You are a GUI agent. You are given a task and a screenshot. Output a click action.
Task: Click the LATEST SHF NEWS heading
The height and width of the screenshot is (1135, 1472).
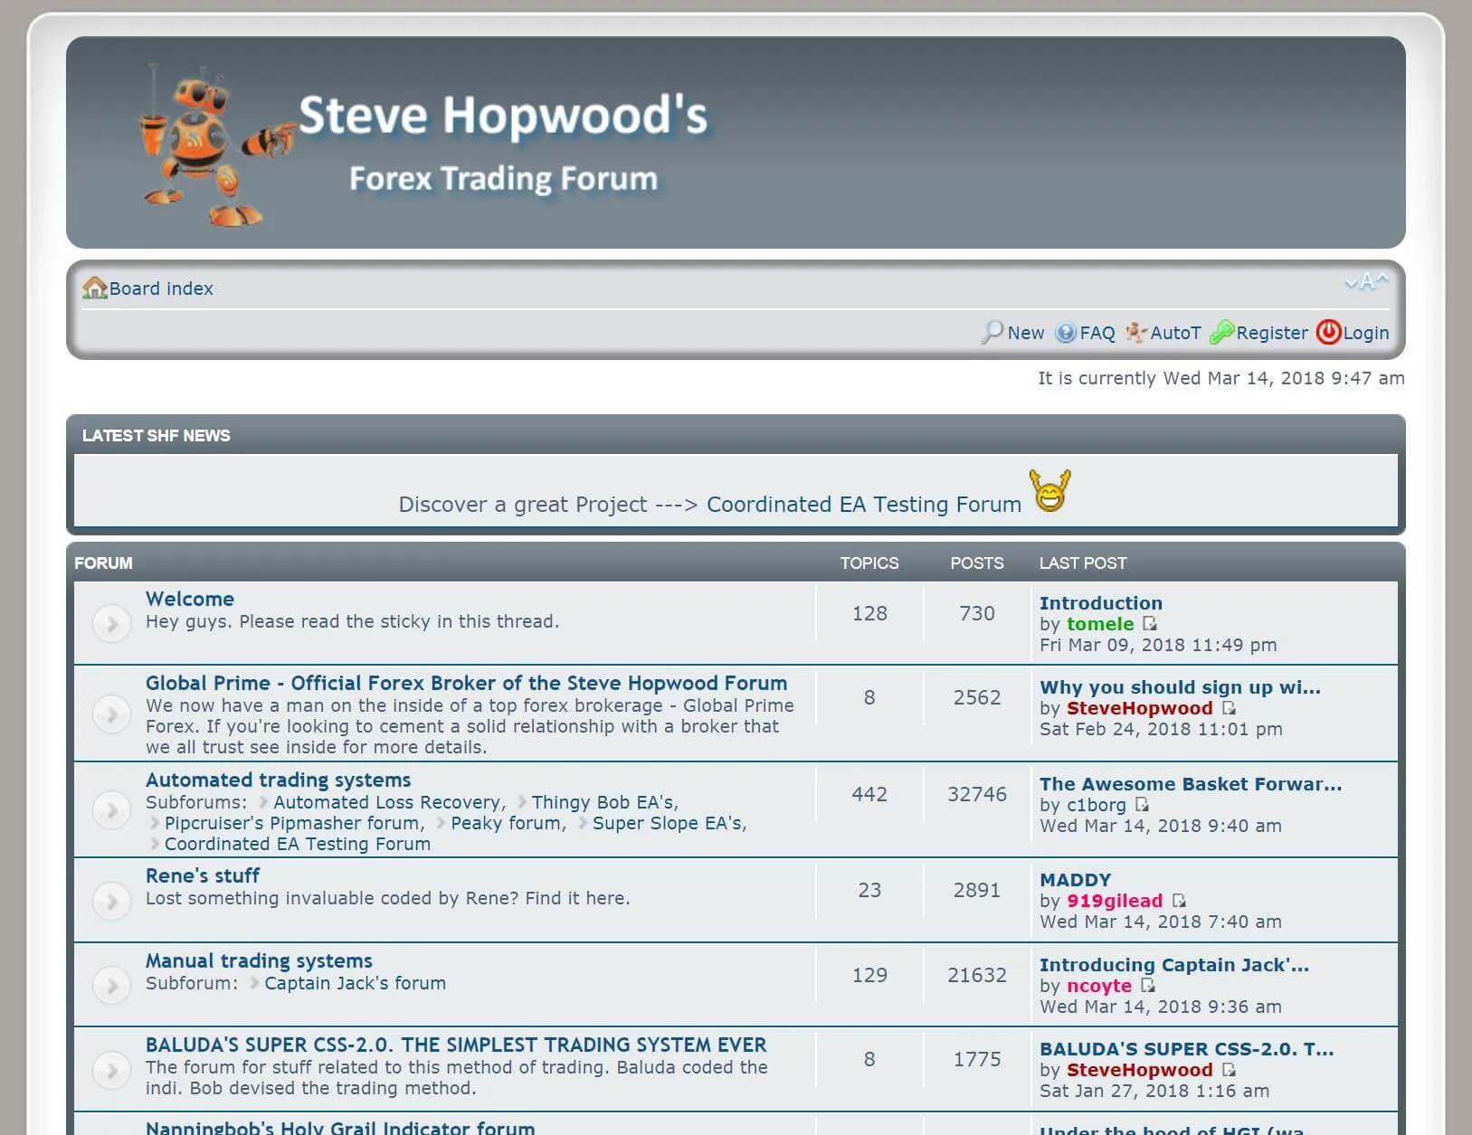pos(157,436)
